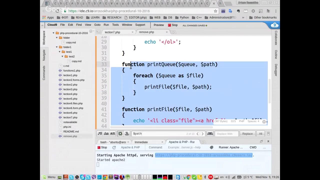Open editor pane tab menu icon
This screenshot has height=180, width=320.
click(x=98, y=32)
